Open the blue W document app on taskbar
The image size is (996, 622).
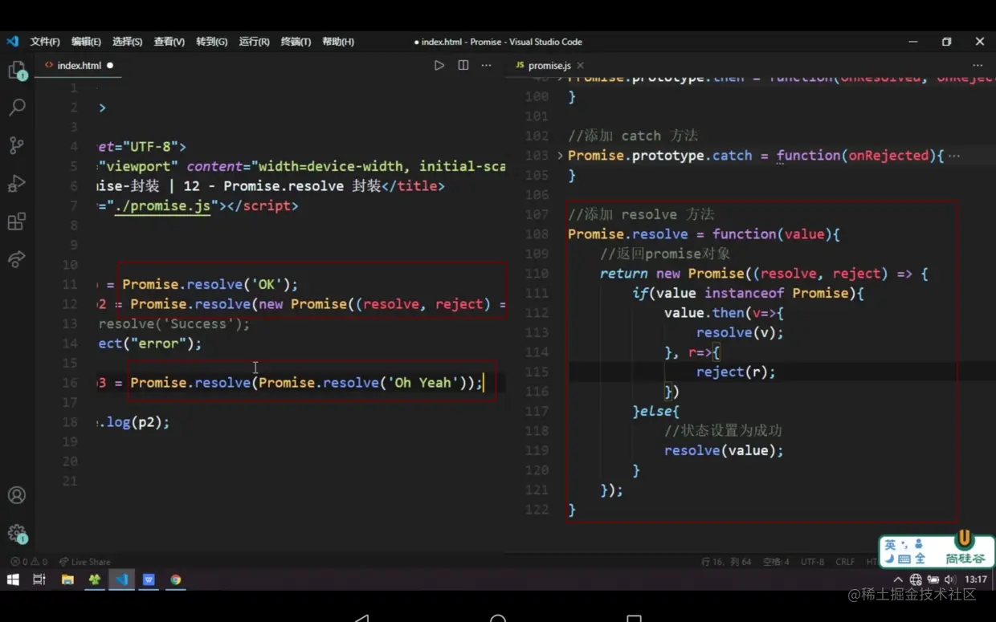(149, 579)
